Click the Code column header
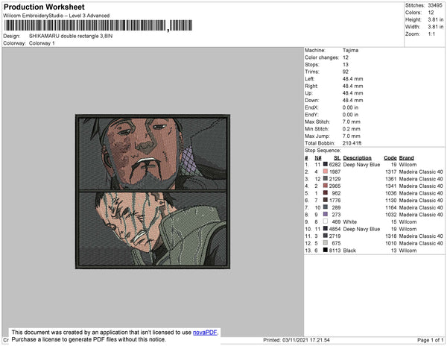Image resolution: width=447 pixels, height=346 pixels. tap(390, 158)
